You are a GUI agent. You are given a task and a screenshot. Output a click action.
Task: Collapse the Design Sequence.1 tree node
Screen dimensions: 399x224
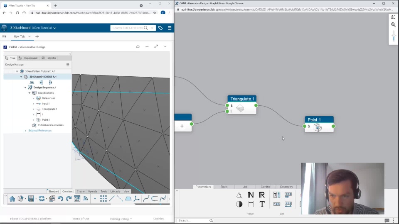coord(25,88)
